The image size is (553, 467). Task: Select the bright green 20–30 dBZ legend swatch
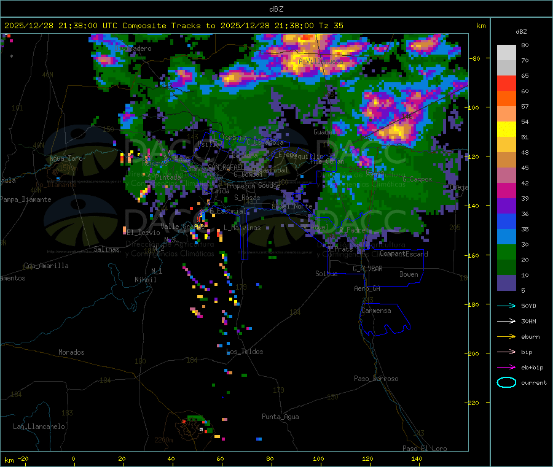pos(506,252)
